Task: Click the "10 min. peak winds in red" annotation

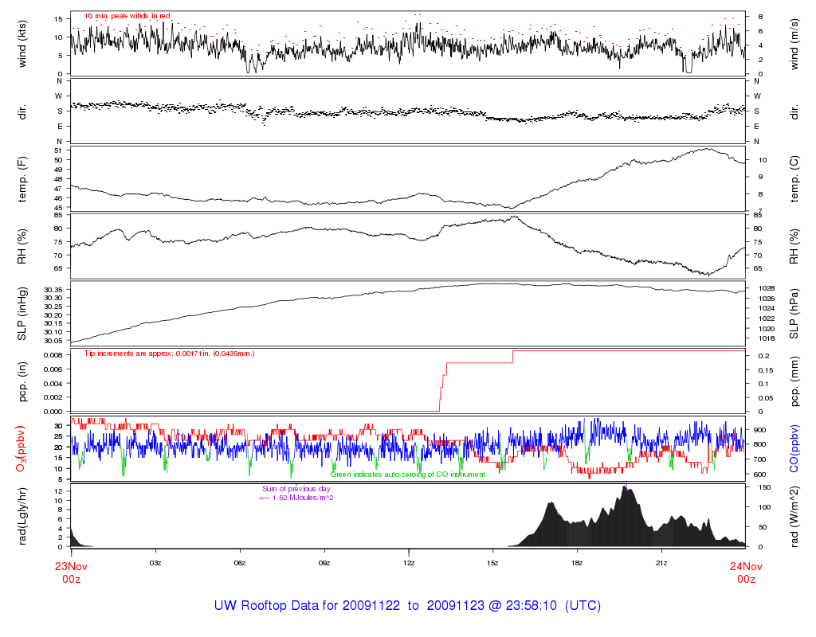Action: tap(127, 16)
